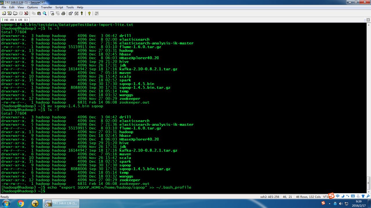Click the Connect in Tab icon
This screenshot has width=371, height=208.
click(x=15, y=13)
